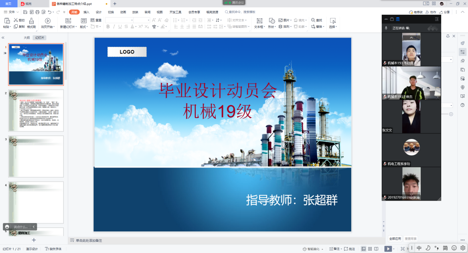The width and height of the screenshot is (468, 253).
Task: Click the undo arrow icon
Action: pyautogui.click(x=50, y=12)
